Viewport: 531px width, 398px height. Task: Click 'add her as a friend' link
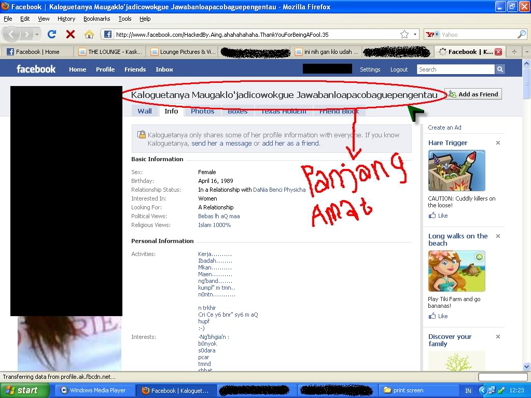click(290, 143)
